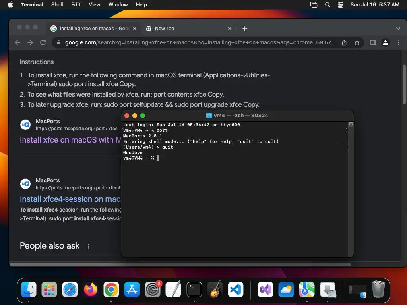
Task: Click the 'sudo port selfupdate' instruction line
Action: pyautogui.click(x=143, y=104)
